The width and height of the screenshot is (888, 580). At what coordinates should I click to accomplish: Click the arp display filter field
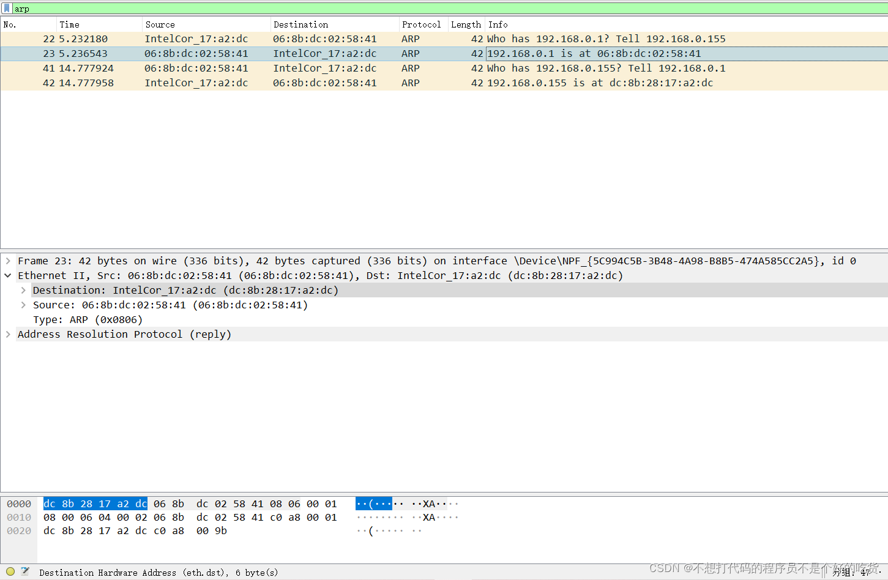coord(450,9)
